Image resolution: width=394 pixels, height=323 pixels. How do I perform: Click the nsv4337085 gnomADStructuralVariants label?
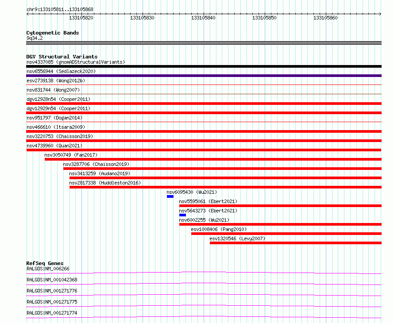(76, 62)
